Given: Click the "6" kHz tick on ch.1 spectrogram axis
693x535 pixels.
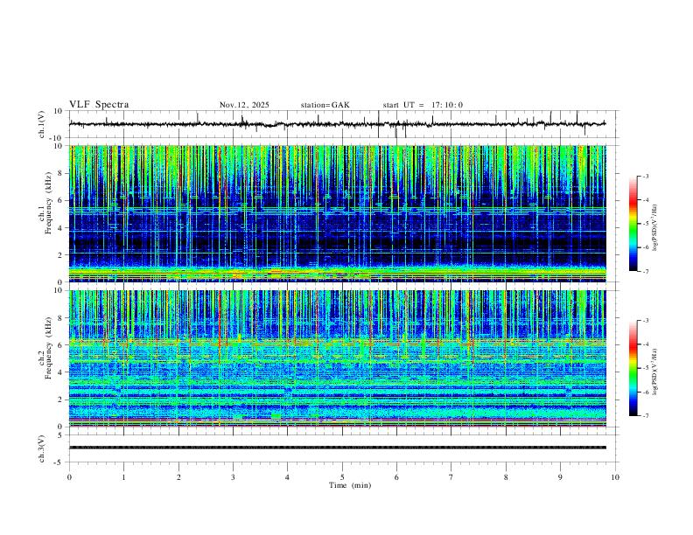Looking at the screenshot, I should (x=60, y=200).
